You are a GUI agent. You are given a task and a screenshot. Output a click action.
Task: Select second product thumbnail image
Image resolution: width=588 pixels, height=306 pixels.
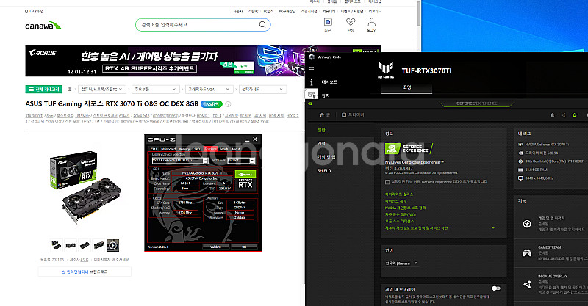click(x=71, y=245)
